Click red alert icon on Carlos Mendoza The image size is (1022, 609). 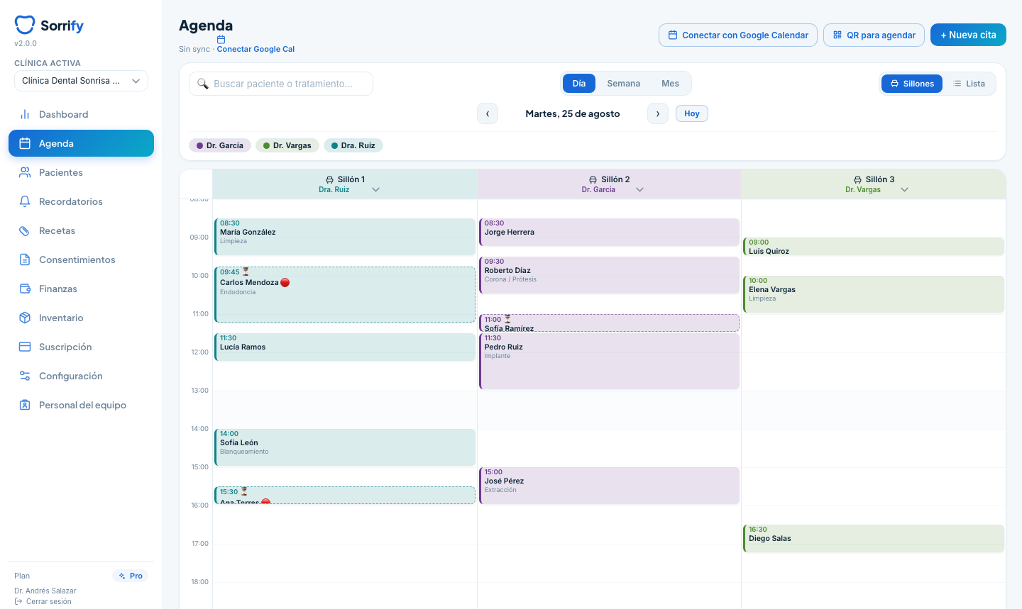285,282
